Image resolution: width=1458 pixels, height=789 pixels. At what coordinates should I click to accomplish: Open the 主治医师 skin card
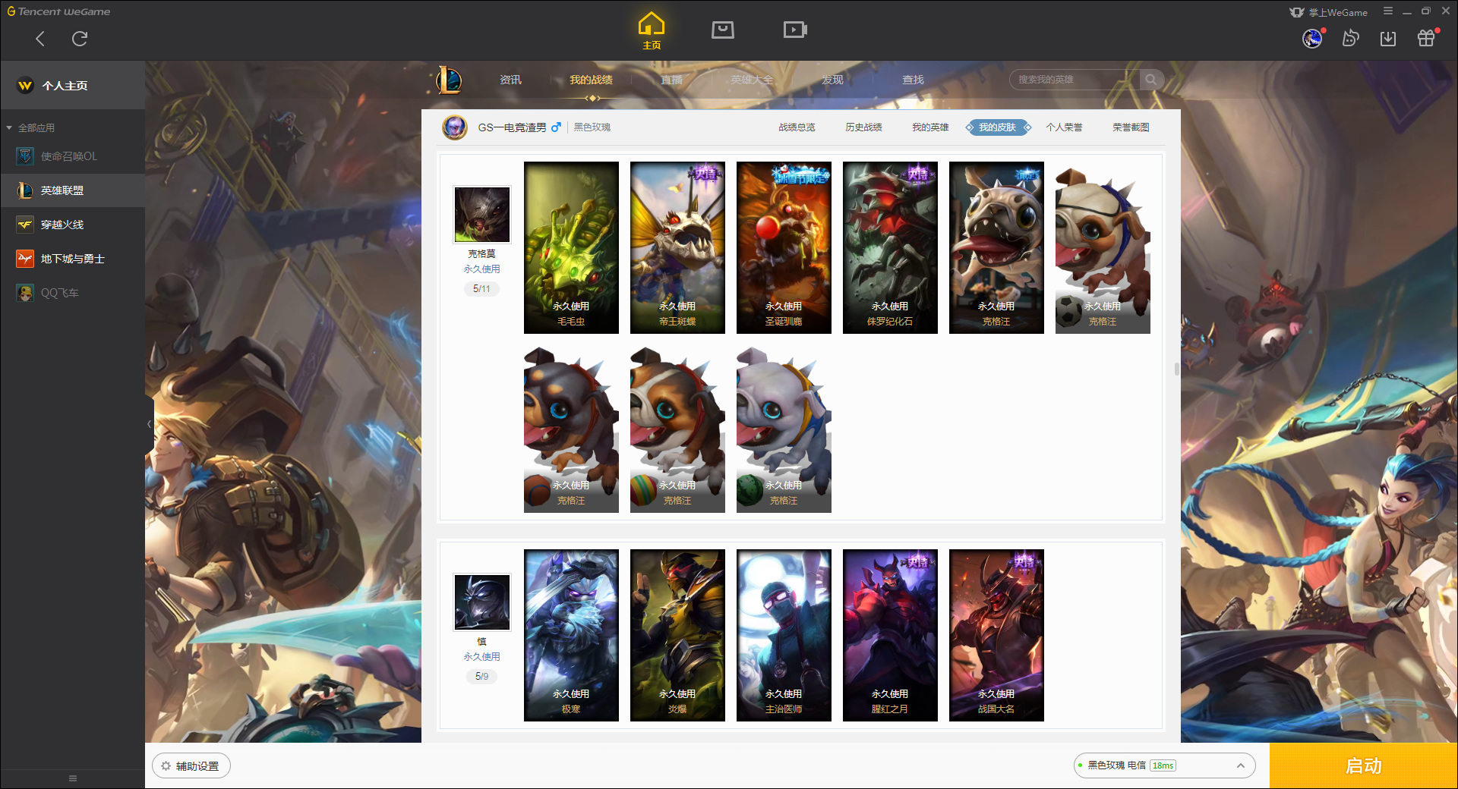(x=784, y=635)
